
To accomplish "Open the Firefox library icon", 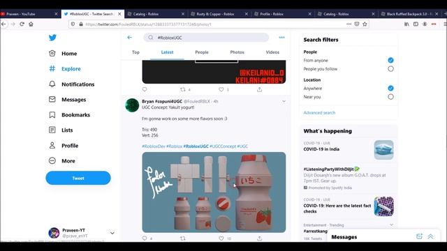I will 406,24.
